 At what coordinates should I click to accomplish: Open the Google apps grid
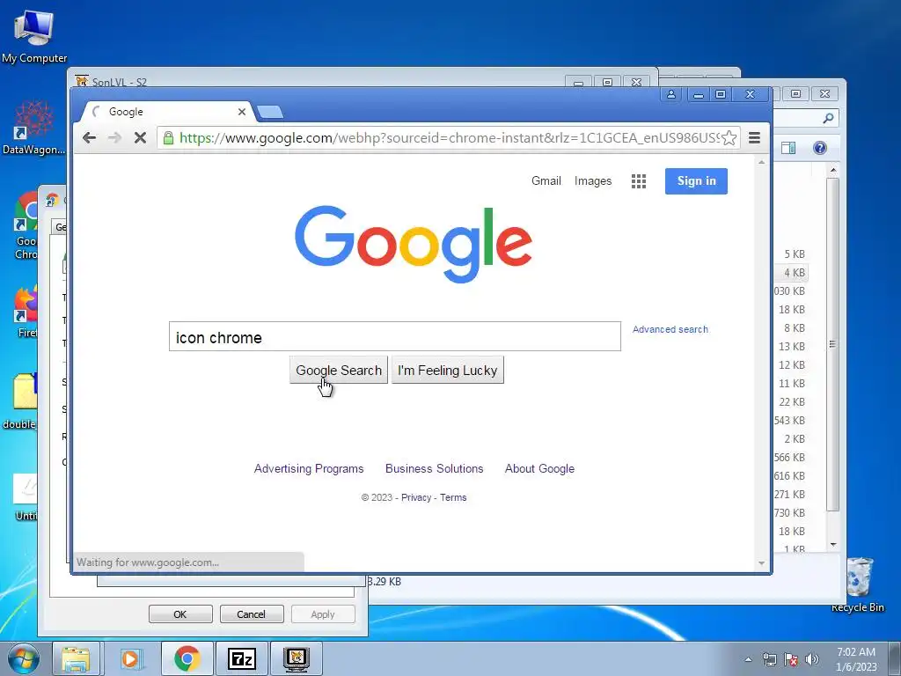point(639,181)
